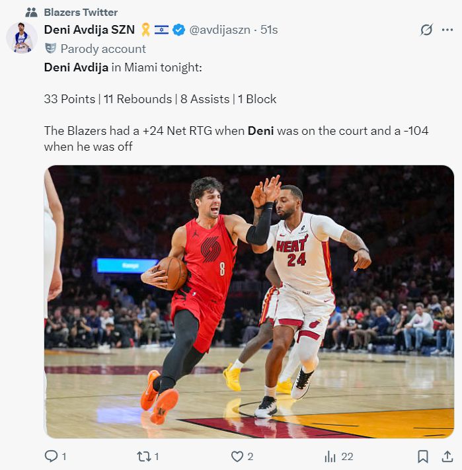This screenshot has width=462, height=470.
Task: Open the three-dot more options menu
Action: click(447, 30)
